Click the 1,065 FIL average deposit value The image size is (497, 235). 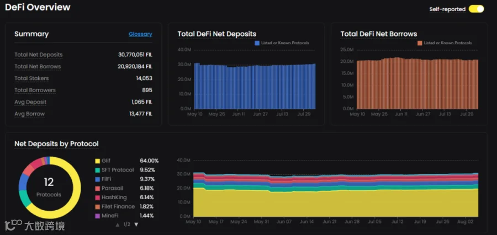pos(142,102)
